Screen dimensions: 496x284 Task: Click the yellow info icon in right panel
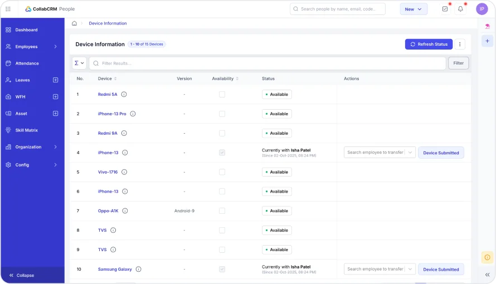(x=487, y=257)
